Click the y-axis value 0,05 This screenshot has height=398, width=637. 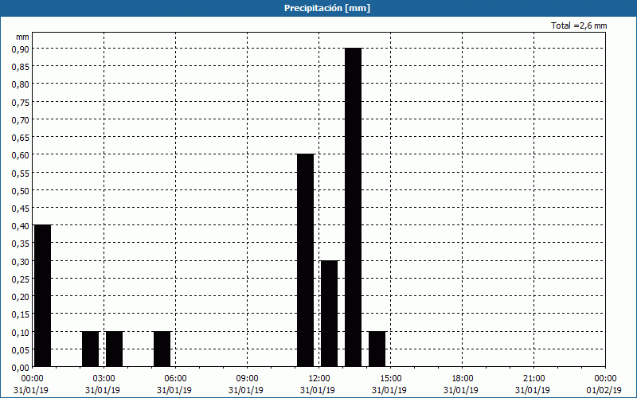[x=21, y=350]
